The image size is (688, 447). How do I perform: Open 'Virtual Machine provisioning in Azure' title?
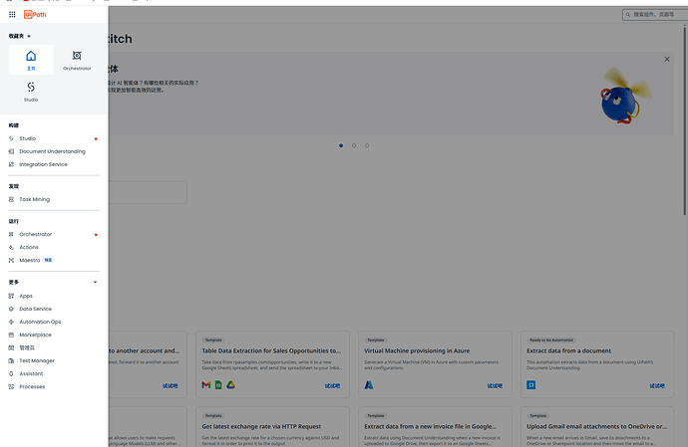(x=417, y=351)
